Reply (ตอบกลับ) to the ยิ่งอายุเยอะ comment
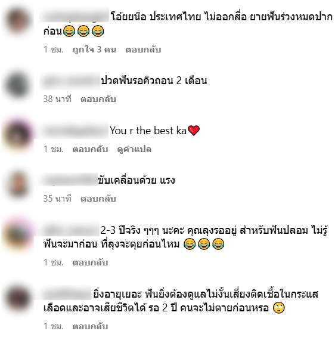Screen dimensions: 335x337 tap(90, 326)
